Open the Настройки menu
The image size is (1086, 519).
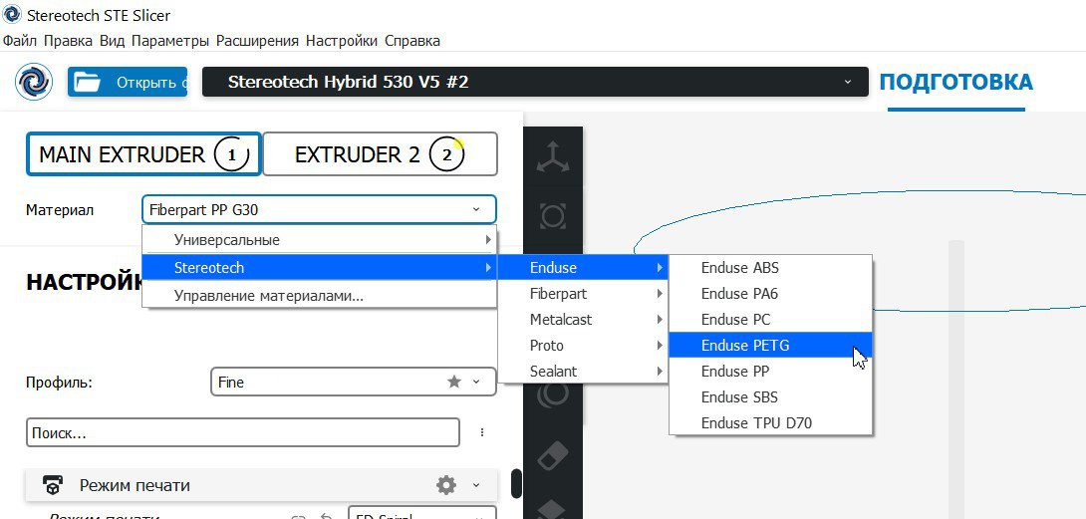[342, 41]
